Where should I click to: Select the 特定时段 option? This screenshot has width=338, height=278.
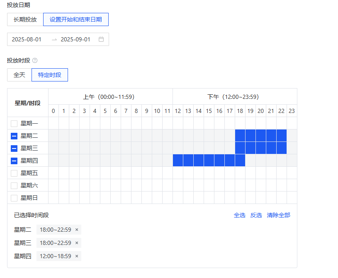pyautogui.click(x=50, y=75)
